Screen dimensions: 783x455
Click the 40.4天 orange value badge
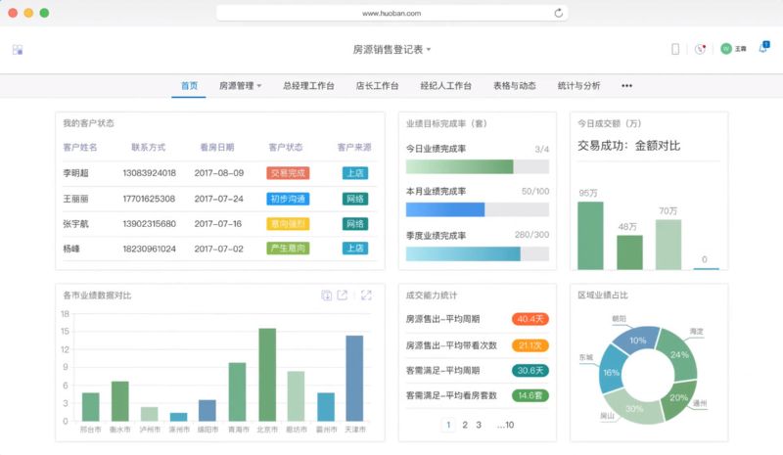[530, 319]
